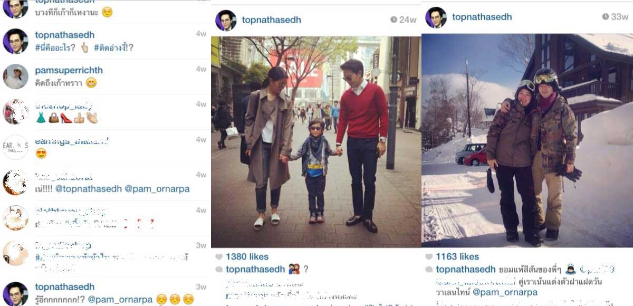The image size is (633, 306).
Task: Open topnathasedh avatar on the street photo post
Action: 226,21
